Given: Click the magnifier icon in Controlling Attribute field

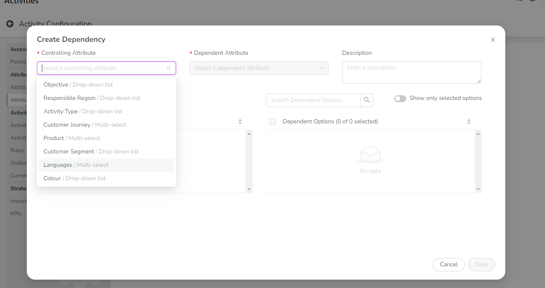Looking at the screenshot, I should tap(169, 68).
